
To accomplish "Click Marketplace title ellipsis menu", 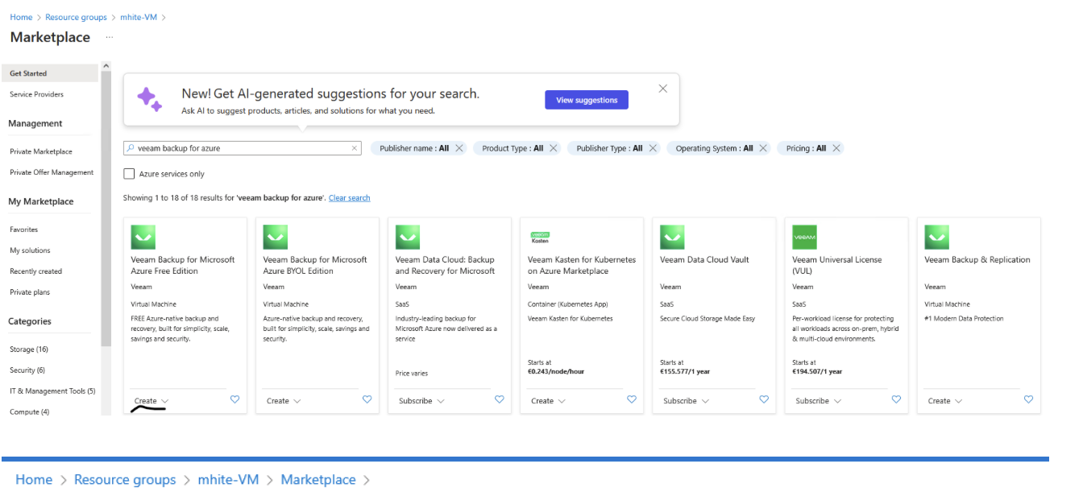I will [x=110, y=38].
